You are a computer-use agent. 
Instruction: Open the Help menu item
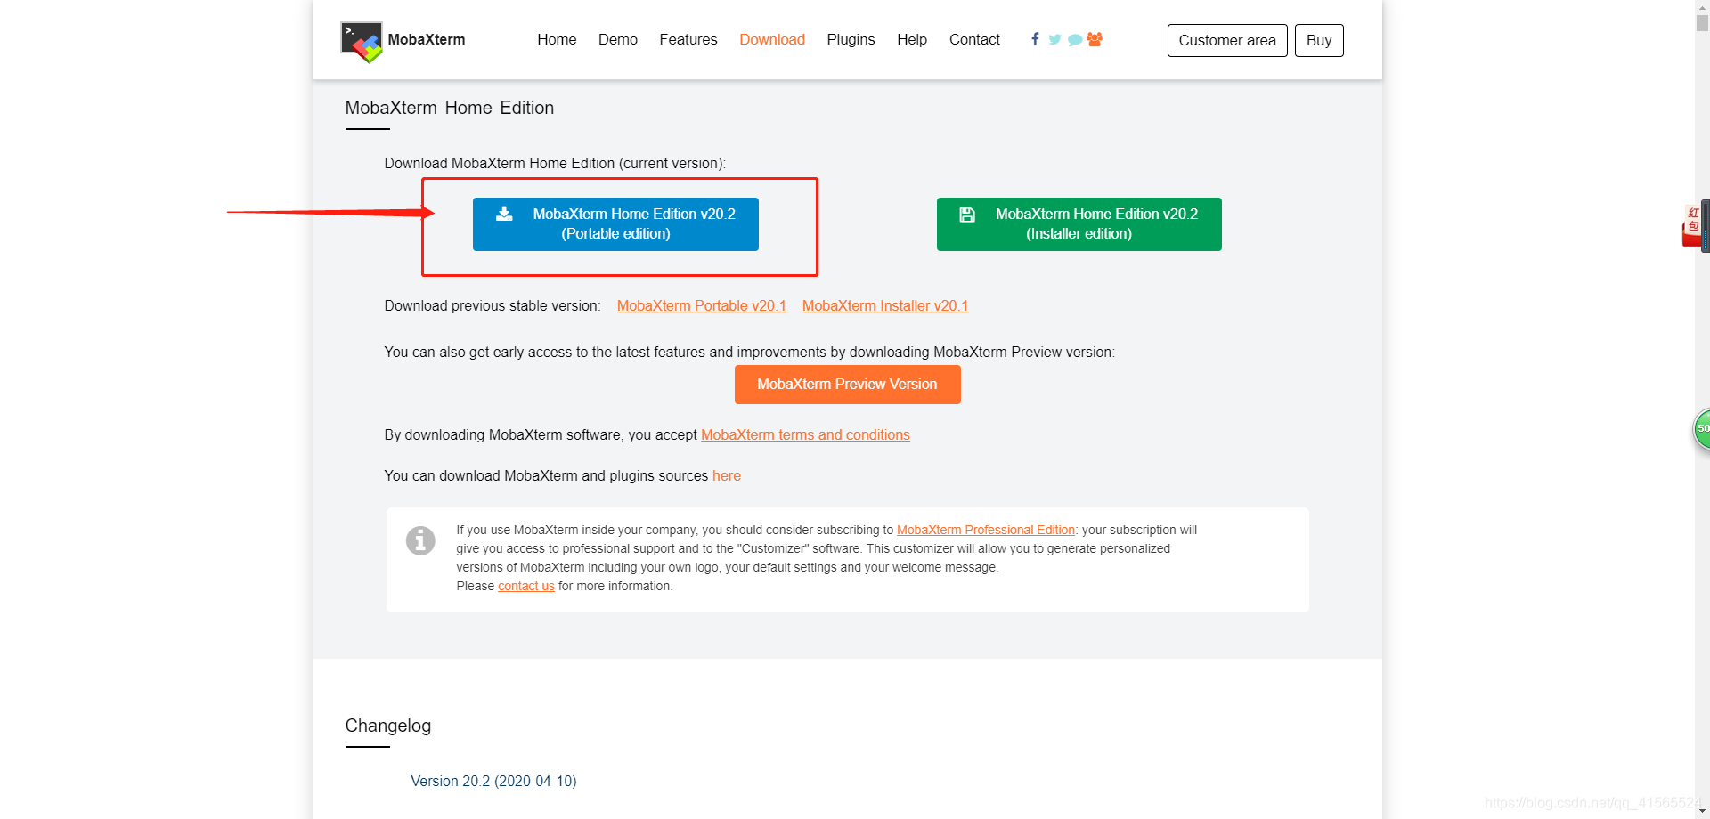click(912, 39)
